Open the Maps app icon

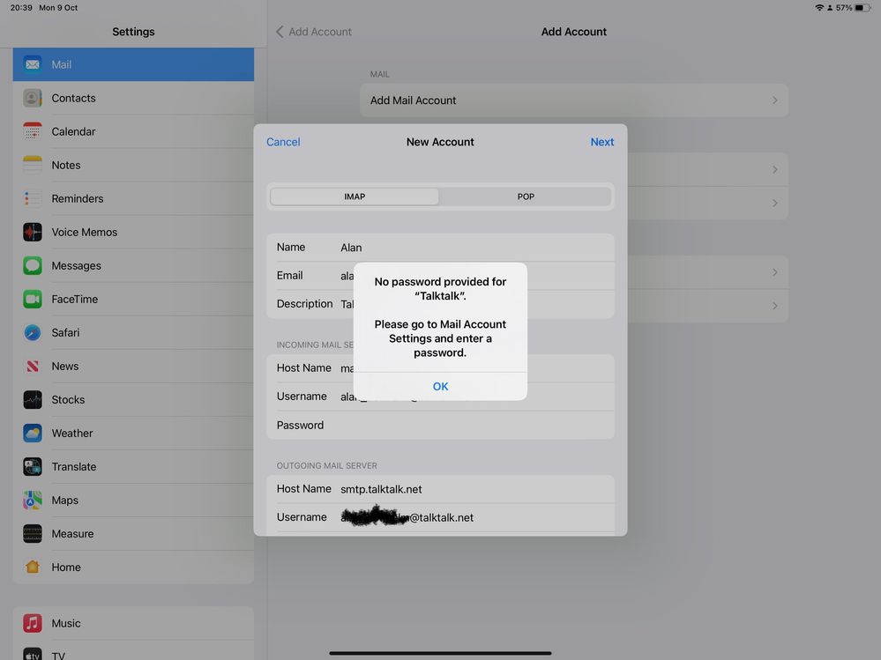[x=33, y=500]
